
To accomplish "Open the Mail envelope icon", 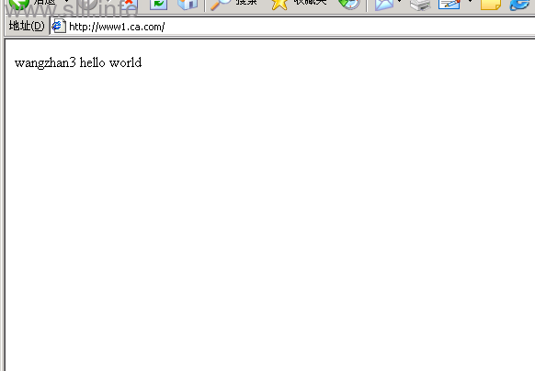I will coord(384,4).
